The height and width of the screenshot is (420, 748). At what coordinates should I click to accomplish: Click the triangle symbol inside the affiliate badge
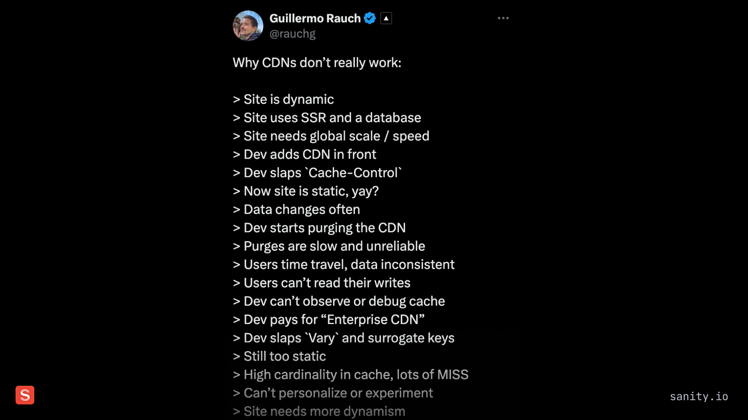point(385,18)
